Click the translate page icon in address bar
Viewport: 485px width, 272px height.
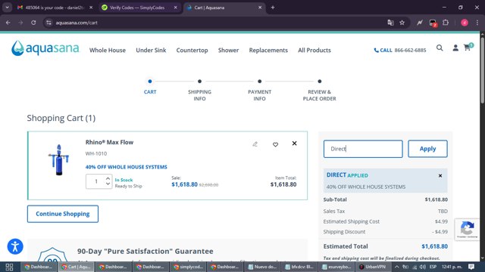point(390,23)
